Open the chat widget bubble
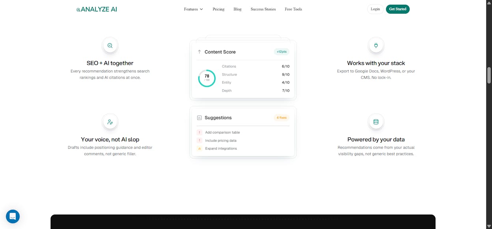 coord(13,216)
